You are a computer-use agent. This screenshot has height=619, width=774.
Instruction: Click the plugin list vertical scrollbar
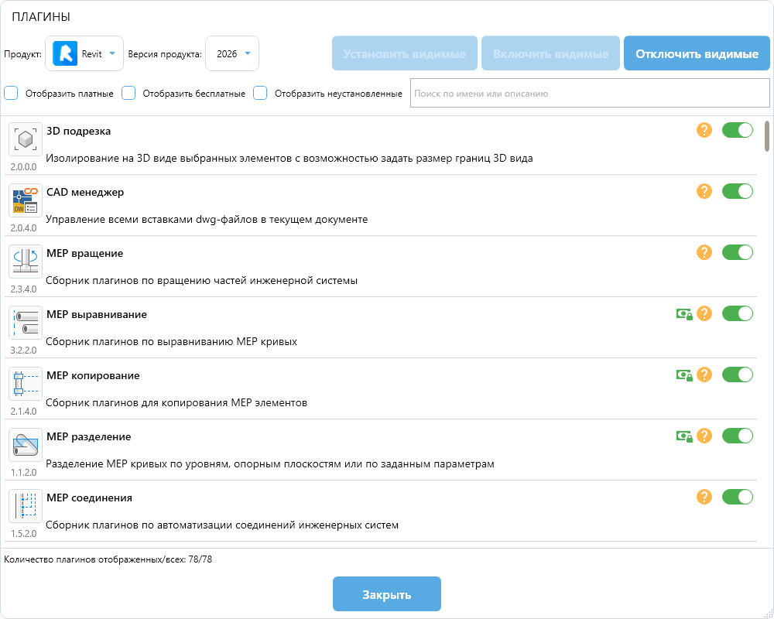tap(766, 136)
